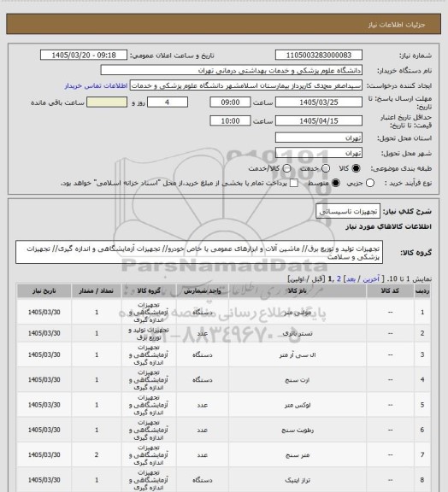Click the delivery province field تهران
The width and height of the screenshot is (448, 492).
319,138
